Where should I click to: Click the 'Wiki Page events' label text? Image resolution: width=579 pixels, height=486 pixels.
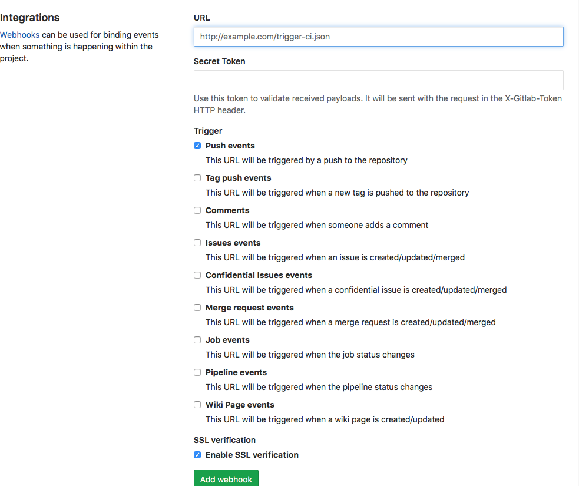[240, 405]
